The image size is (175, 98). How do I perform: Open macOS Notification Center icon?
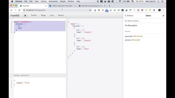(162, 1)
